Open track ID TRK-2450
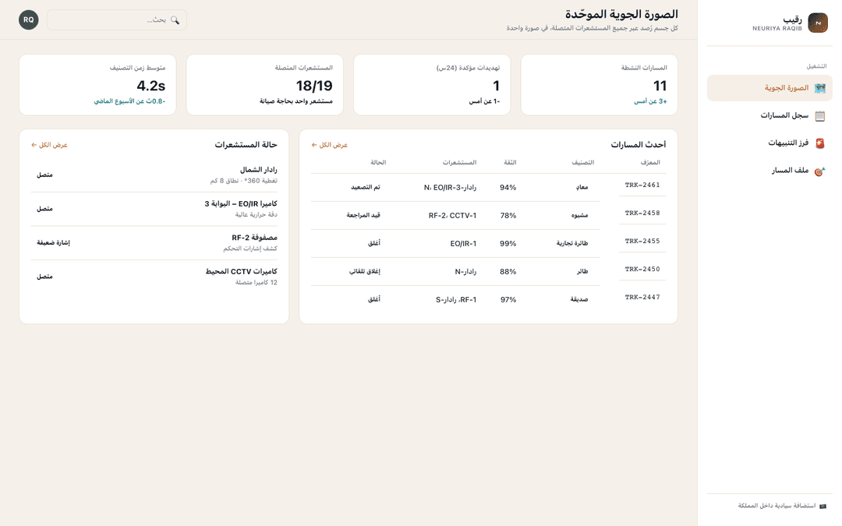Screen dimensions: 842x526 pyautogui.click(x=642, y=269)
